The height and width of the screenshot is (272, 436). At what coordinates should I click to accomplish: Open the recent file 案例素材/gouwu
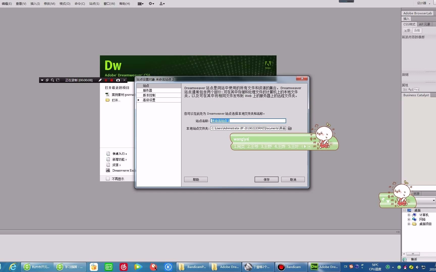(123, 95)
